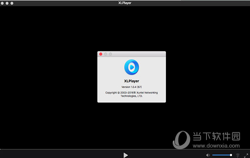Click the bold XLPlayer name in dialog
The width and height of the screenshot is (250, 158).
132,81
